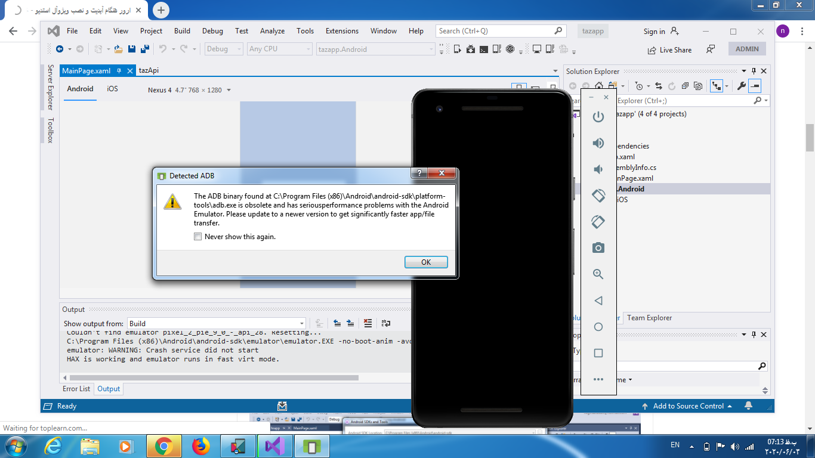Click the emulator zoom magnifier icon
The height and width of the screenshot is (458, 815).
tap(598, 274)
